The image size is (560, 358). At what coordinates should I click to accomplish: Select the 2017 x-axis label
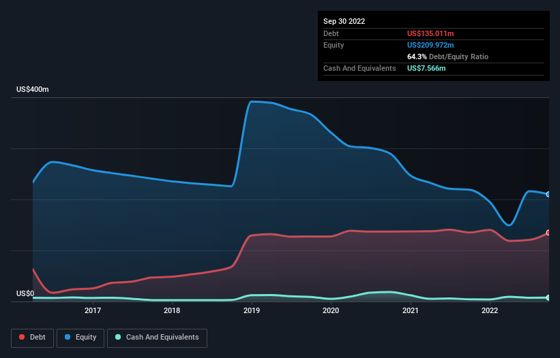point(93,310)
